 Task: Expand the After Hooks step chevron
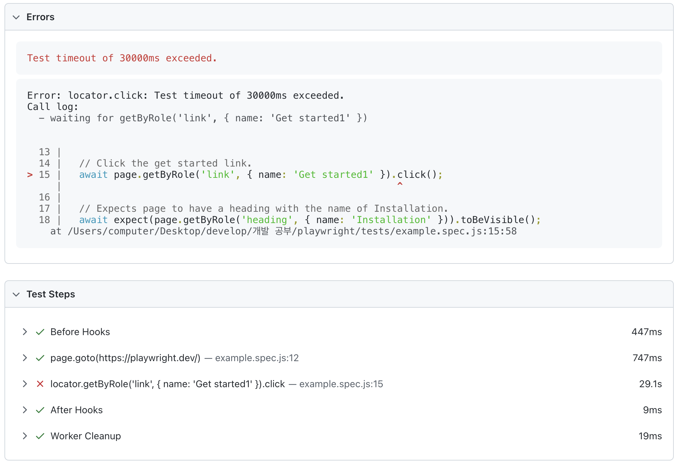25,410
